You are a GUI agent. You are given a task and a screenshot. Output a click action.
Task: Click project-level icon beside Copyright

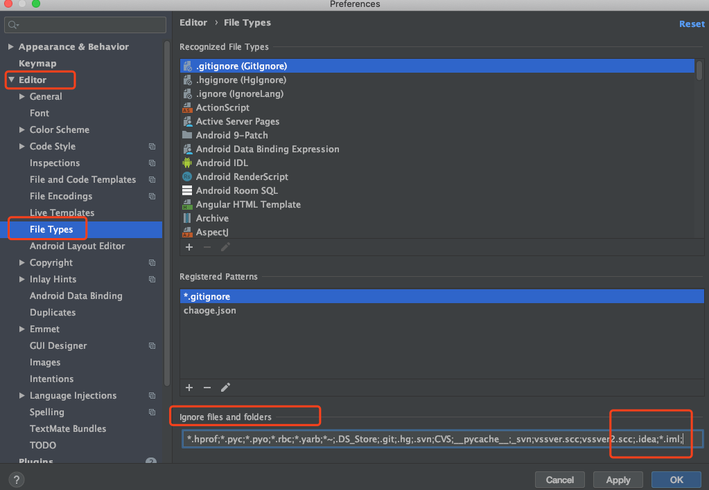152,263
